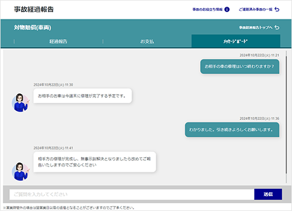Click the return arrow beside 事故経過報告トップへ
Viewport: 292px width, 211px height.
point(277,28)
